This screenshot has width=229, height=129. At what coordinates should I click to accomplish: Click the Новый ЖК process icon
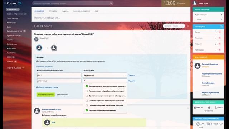click(36, 39)
